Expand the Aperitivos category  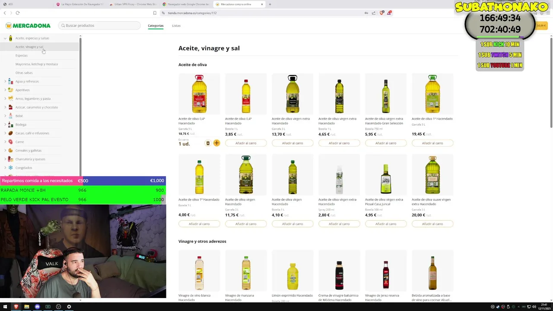5,90
